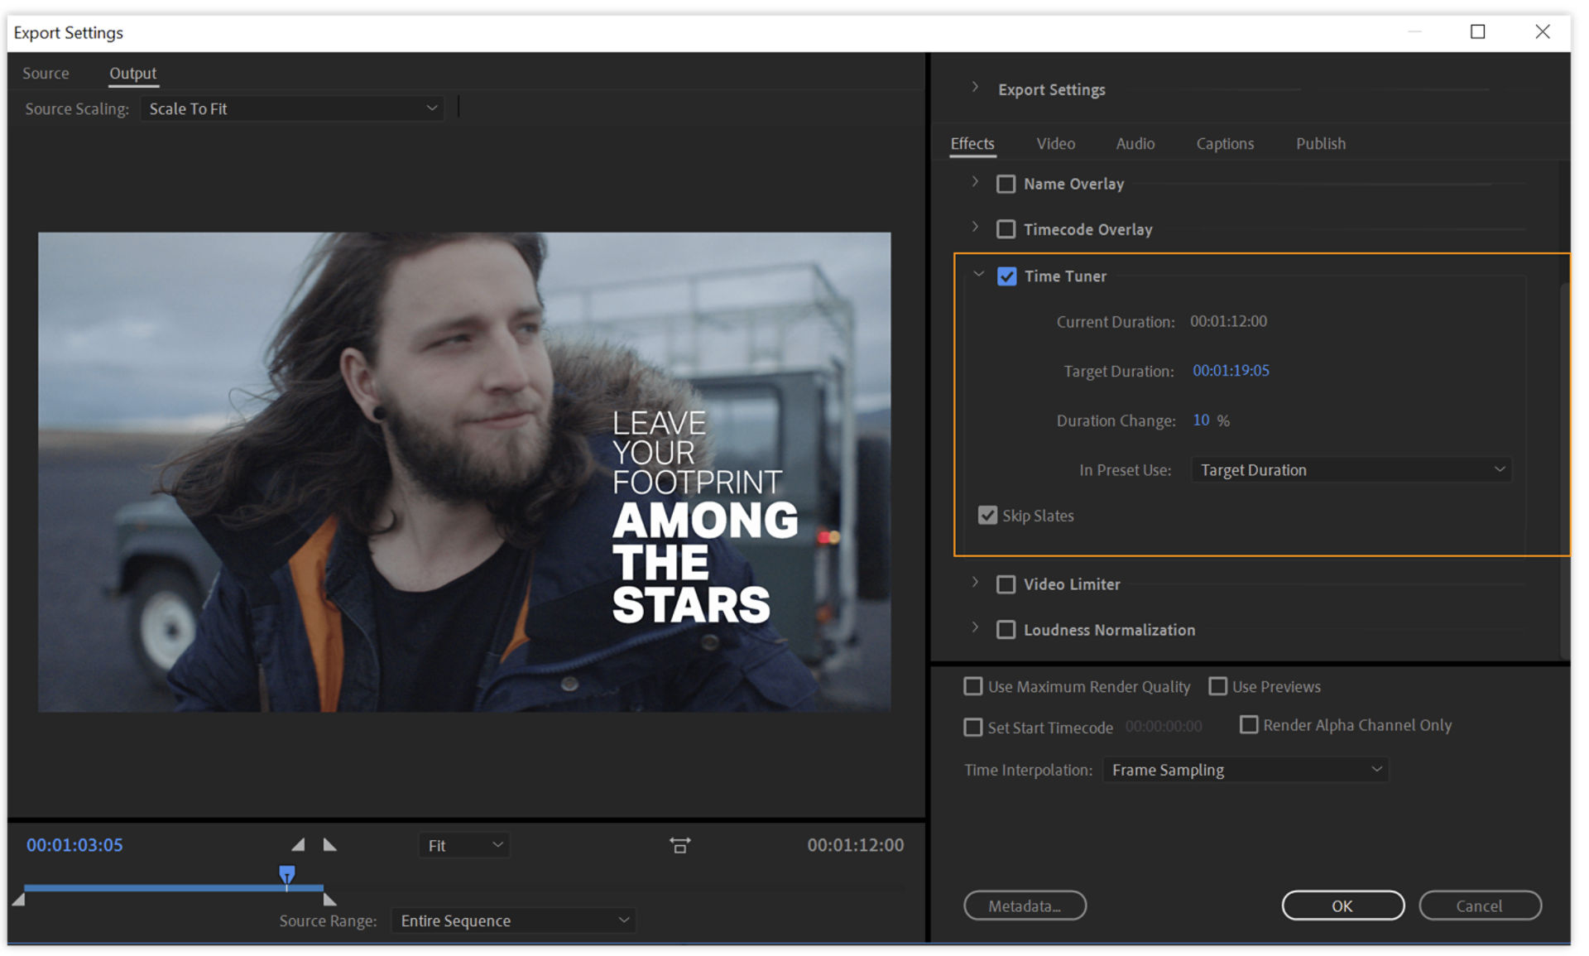Click the Set Out Point triangle icon
This screenshot has height=956, width=1589.
pyautogui.click(x=330, y=845)
